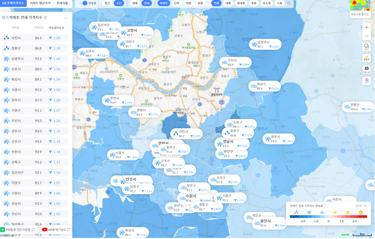Zoom out the map with the minus button

coord(366,36)
